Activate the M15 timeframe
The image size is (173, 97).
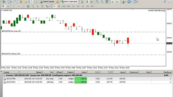coord(64,6)
